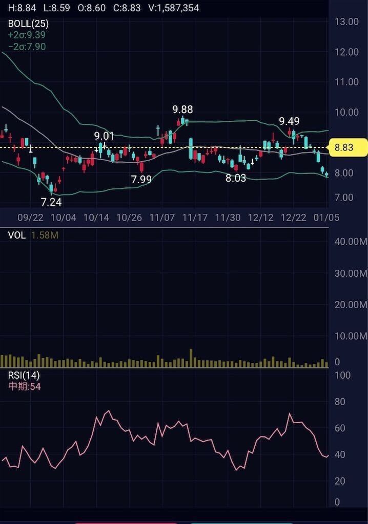
Task: Tap the 7.99 low price label
Action: 141,180
